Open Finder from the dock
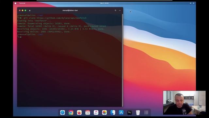 click(113, 112)
